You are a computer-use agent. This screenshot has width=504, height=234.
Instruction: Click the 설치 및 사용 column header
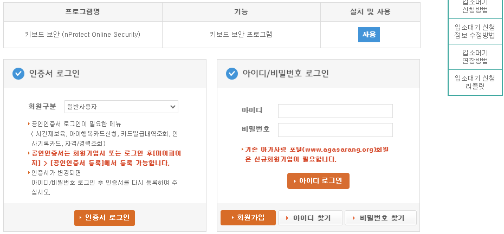(x=370, y=12)
